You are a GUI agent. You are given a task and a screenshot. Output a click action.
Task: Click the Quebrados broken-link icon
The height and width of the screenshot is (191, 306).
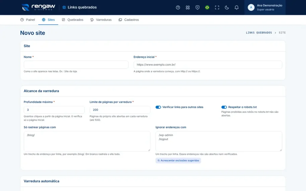coord(63,20)
